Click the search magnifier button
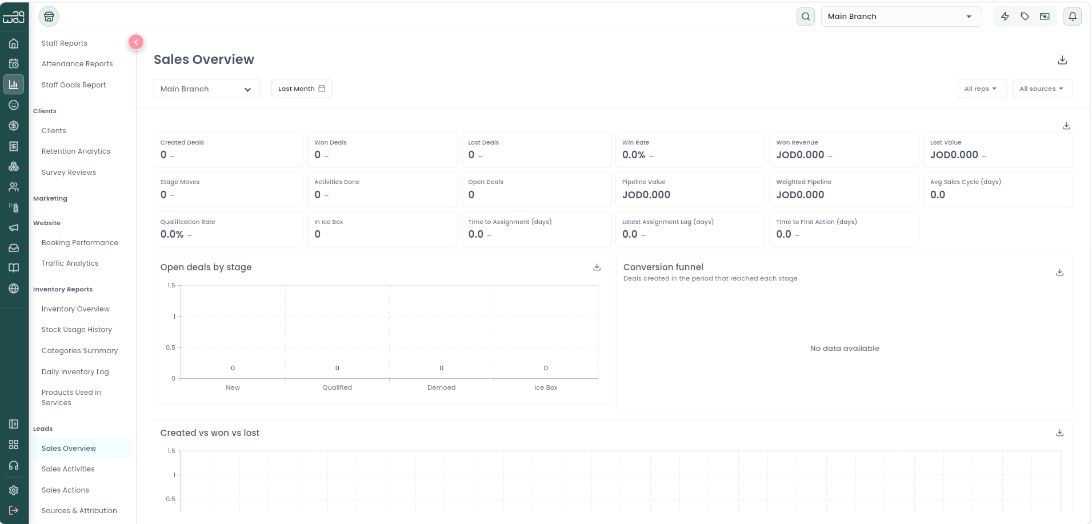Viewport: 1092px width, 524px height. [x=806, y=17]
